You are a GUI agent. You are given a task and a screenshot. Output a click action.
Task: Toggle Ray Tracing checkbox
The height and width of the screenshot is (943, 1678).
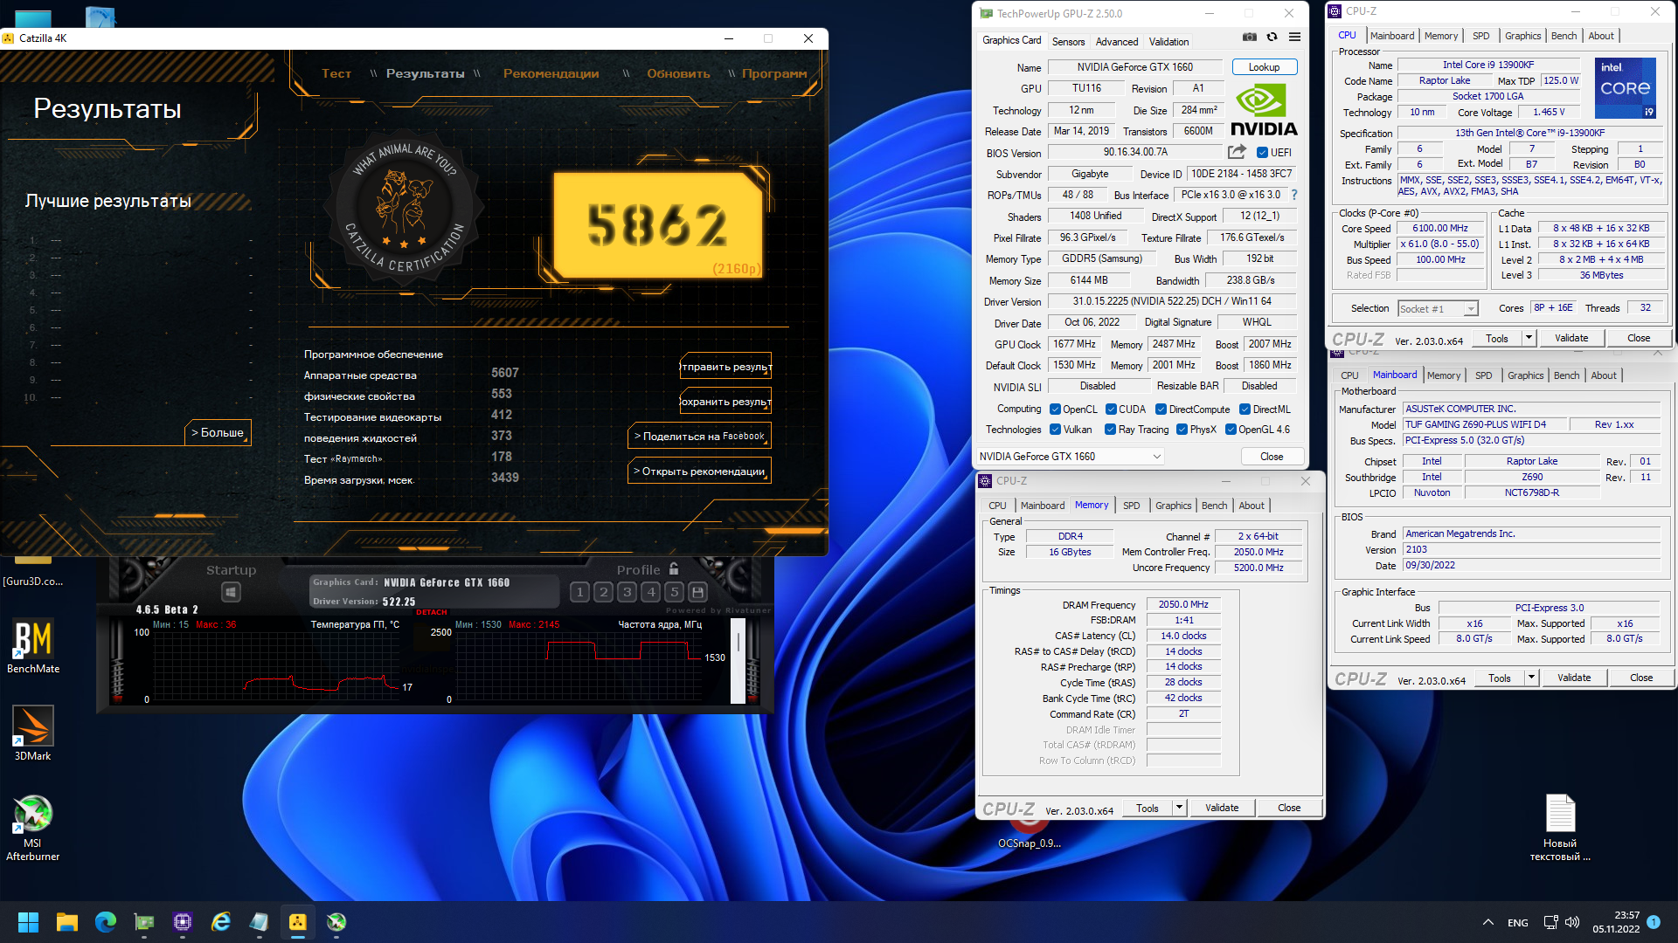click(1111, 430)
